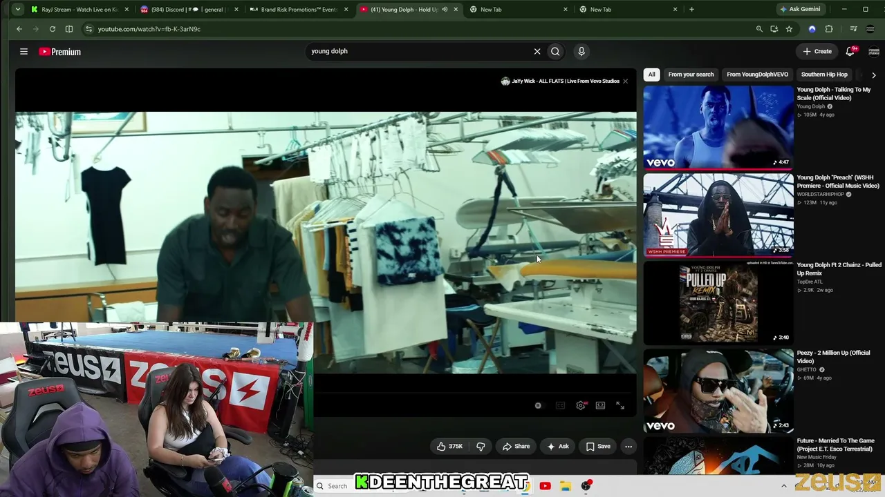Open the browser side panel icon
The width and height of the screenshot is (885, 497).
coord(69,29)
